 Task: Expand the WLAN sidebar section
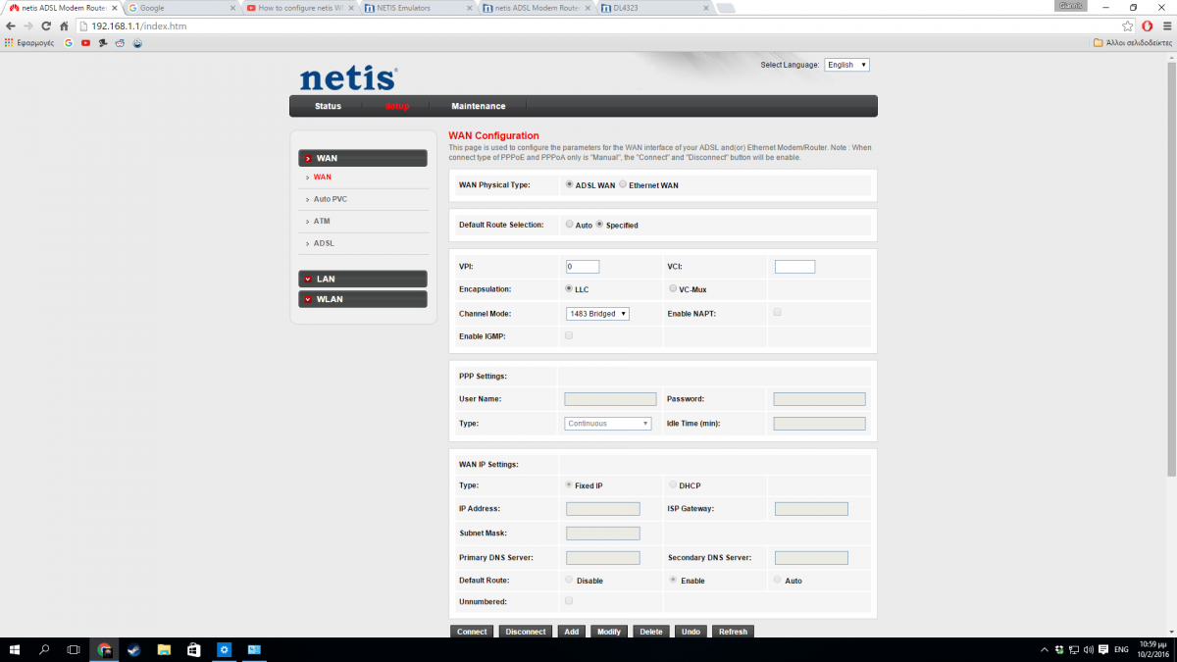coord(363,299)
